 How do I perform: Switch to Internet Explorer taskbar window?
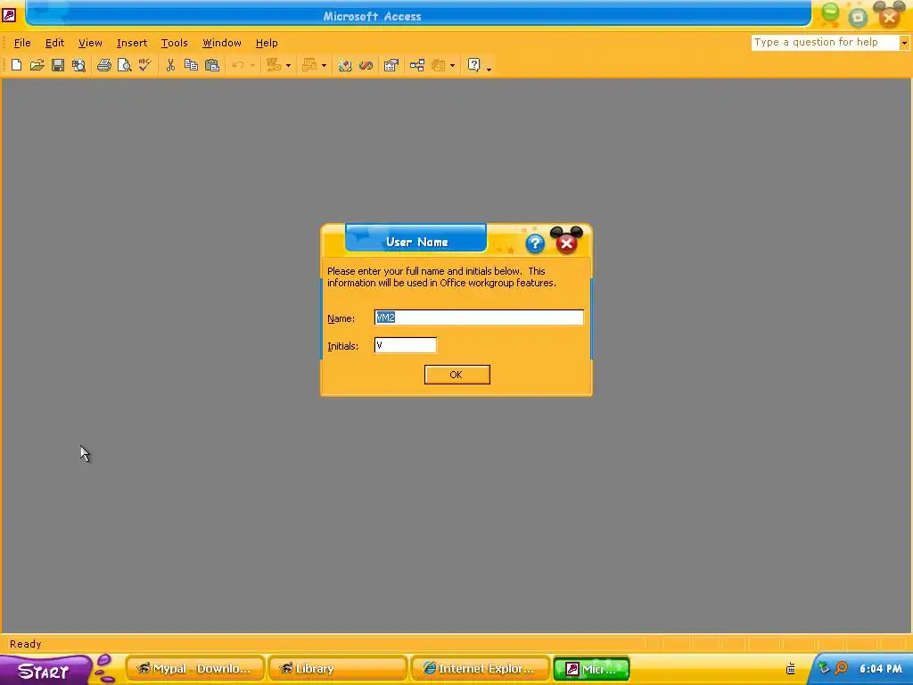[x=480, y=669]
